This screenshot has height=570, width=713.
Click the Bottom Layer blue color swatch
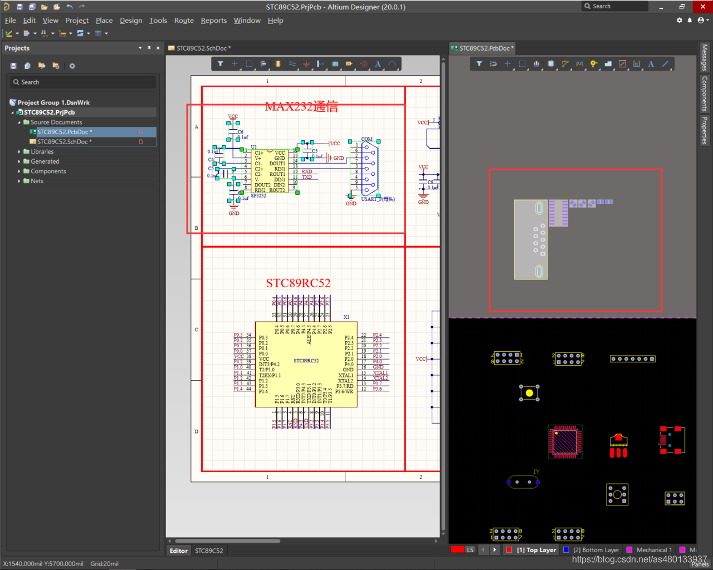(566, 550)
